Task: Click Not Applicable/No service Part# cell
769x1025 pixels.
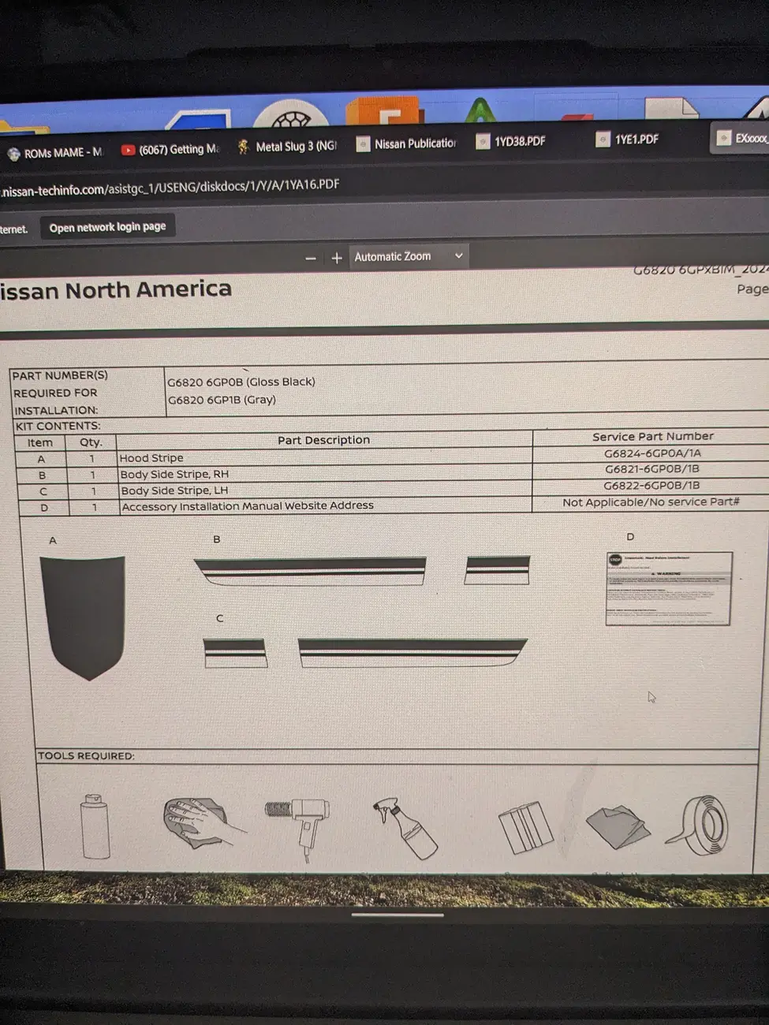Action: point(651,502)
